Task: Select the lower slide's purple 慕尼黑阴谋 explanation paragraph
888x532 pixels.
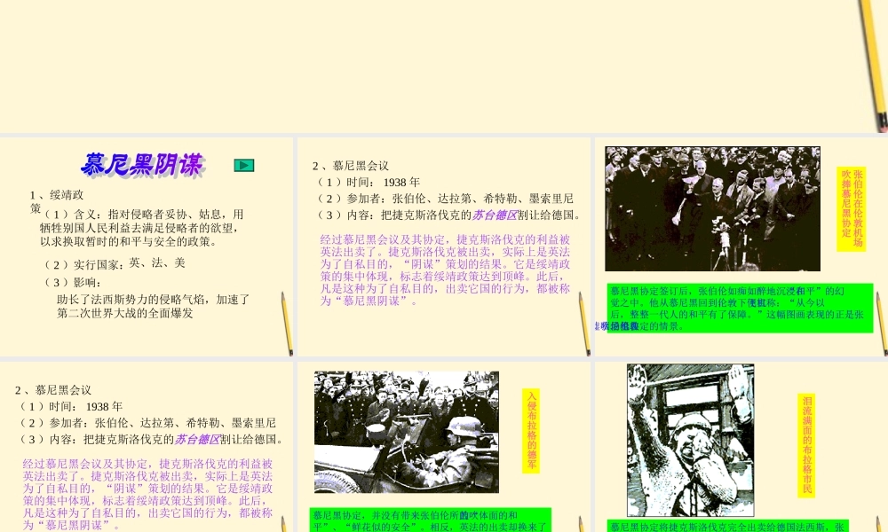Action: pyautogui.click(x=147, y=495)
